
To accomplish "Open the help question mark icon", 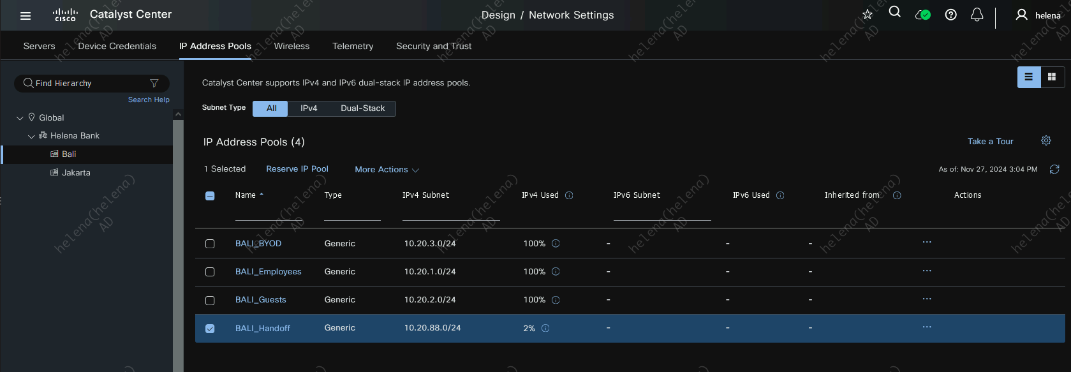I will [950, 15].
